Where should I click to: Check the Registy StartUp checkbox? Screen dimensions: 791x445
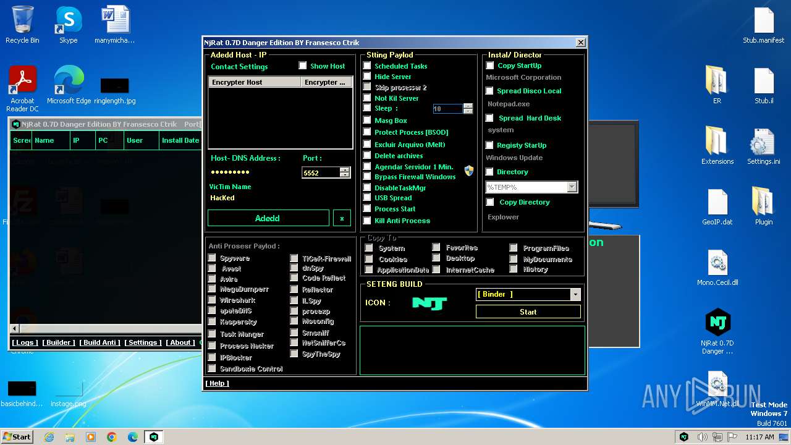pyautogui.click(x=490, y=145)
